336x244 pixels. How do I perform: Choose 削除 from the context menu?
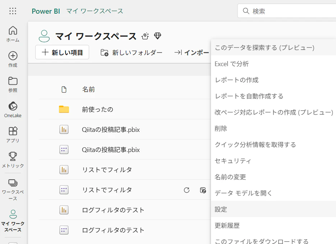click(273, 129)
